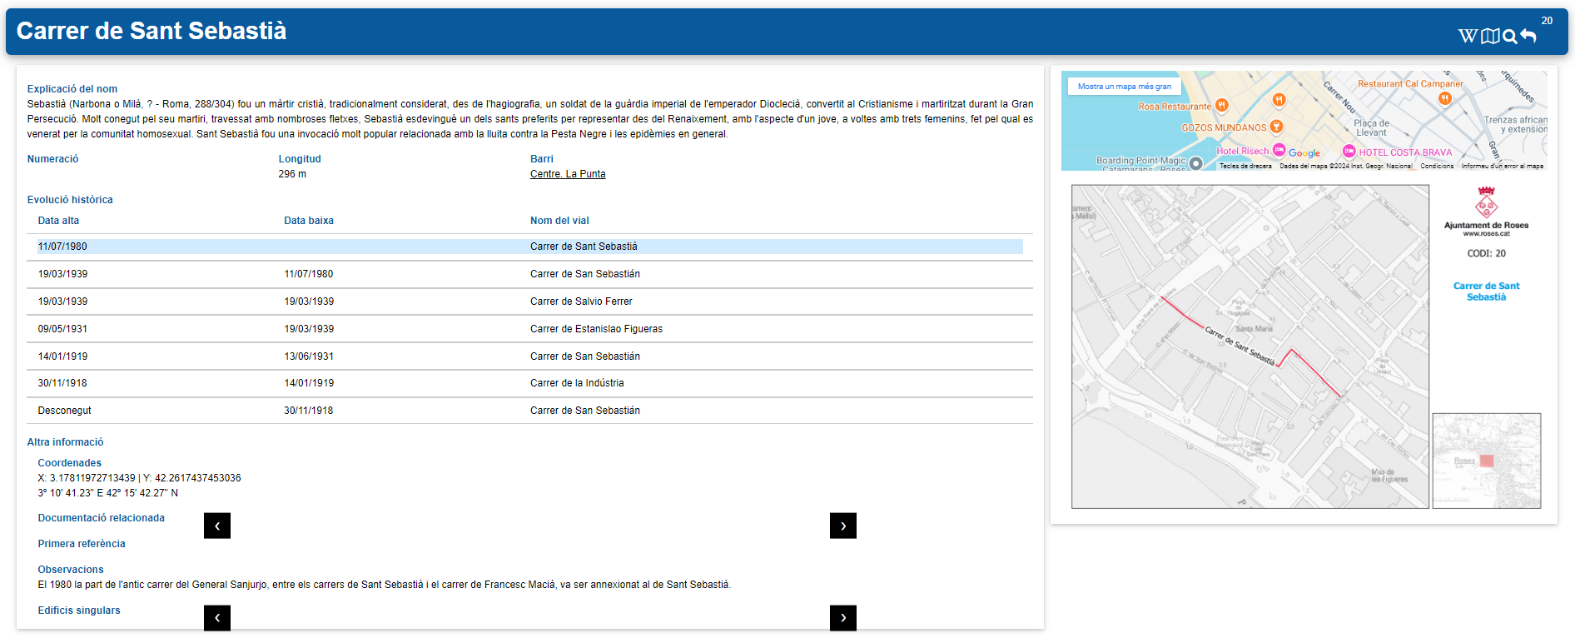Show next Edificis singulars item

pos(842,617)
